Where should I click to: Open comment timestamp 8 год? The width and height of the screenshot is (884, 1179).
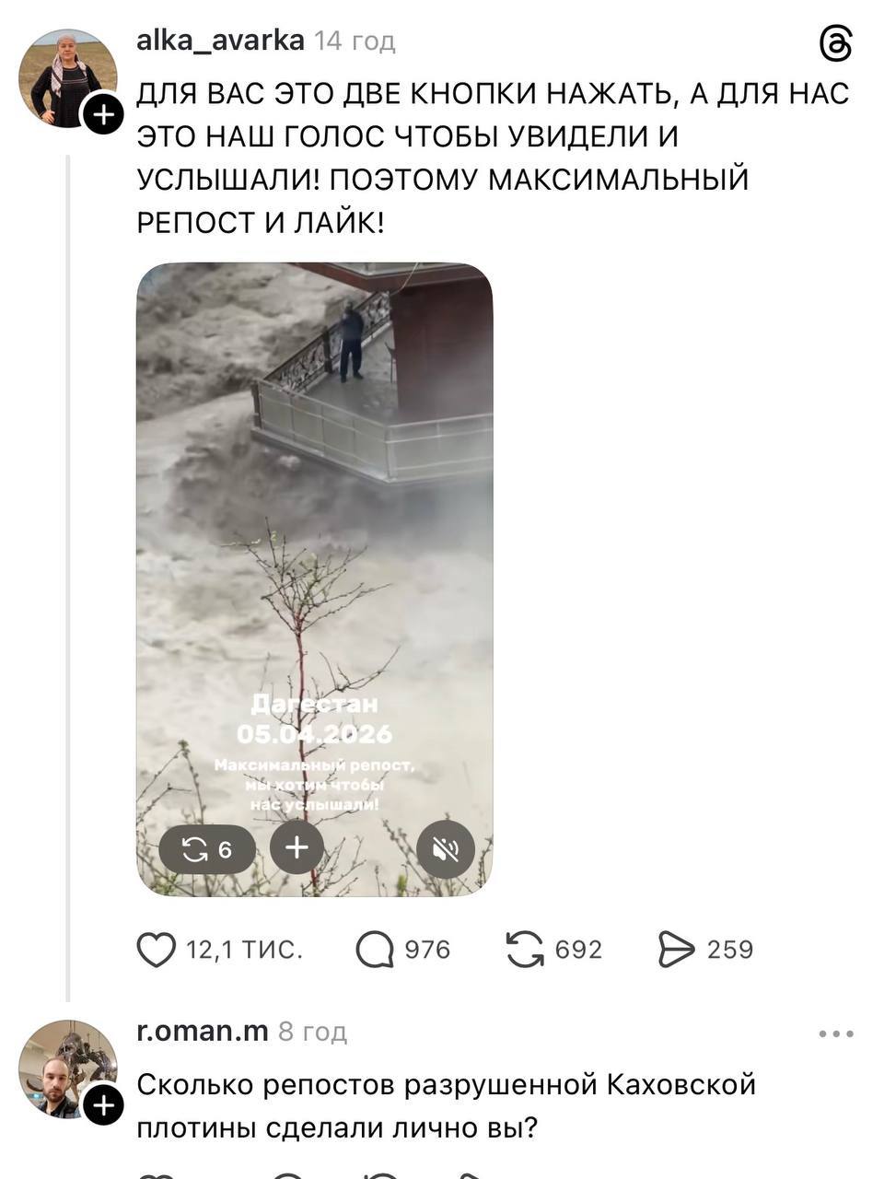(312, 1032)
